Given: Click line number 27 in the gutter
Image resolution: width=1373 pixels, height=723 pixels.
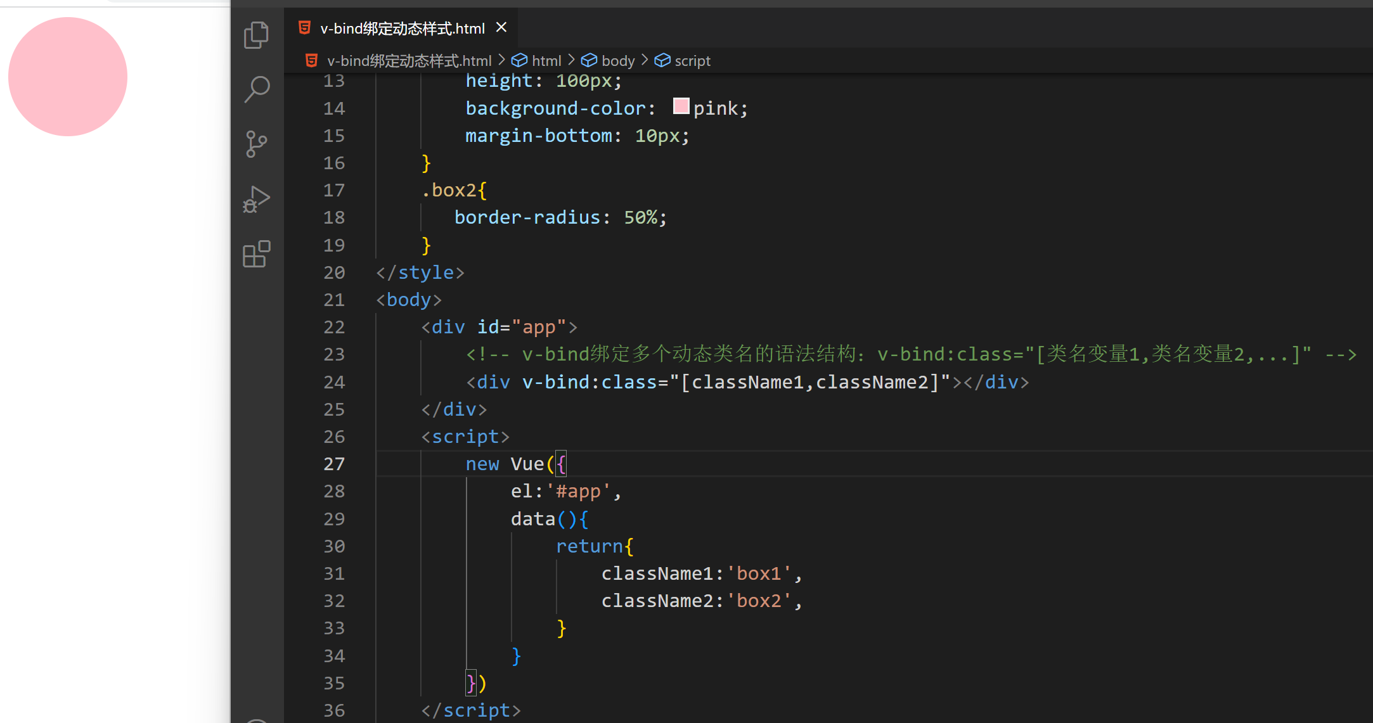Looking at the screenshot, I should point(334,464).
